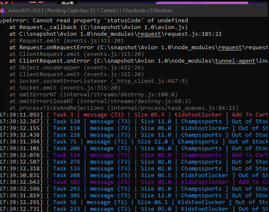Click the processTicksAndRejections stack line
The height and width of the screenshot is (212, 269).
click(x=124, y=108)
